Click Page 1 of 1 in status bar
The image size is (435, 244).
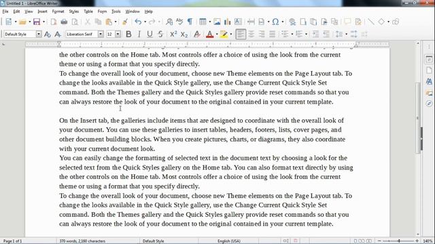click(12, 241)
